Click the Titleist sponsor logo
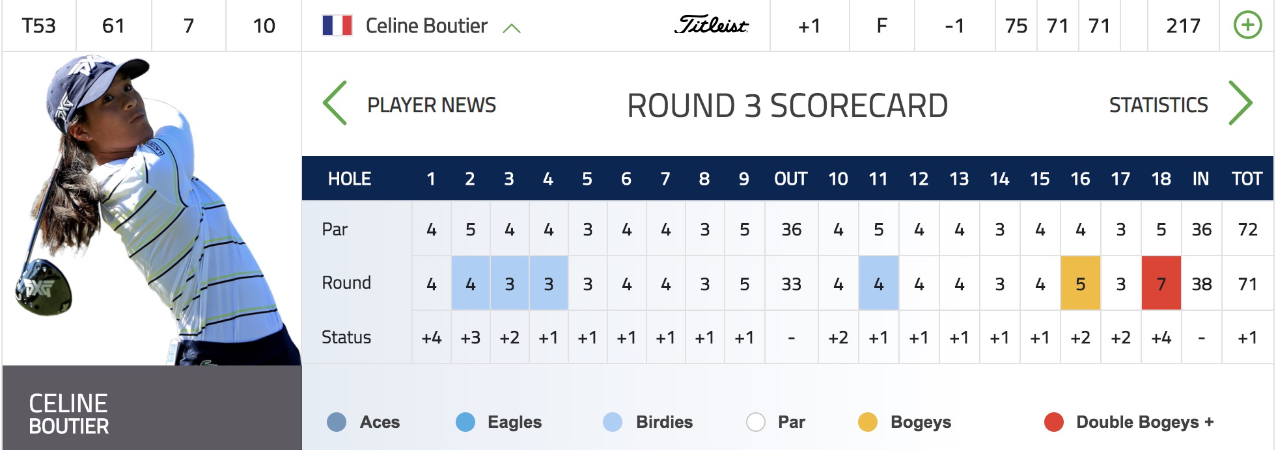1276x450 pixels. point(711,25)
